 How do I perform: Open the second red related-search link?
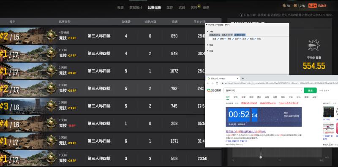point(268,103)
